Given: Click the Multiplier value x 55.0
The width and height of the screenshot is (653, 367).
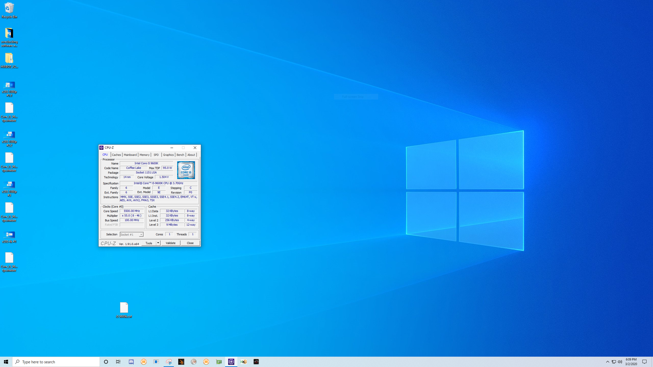Looking at the screenshot, I should tap(132, 216).
